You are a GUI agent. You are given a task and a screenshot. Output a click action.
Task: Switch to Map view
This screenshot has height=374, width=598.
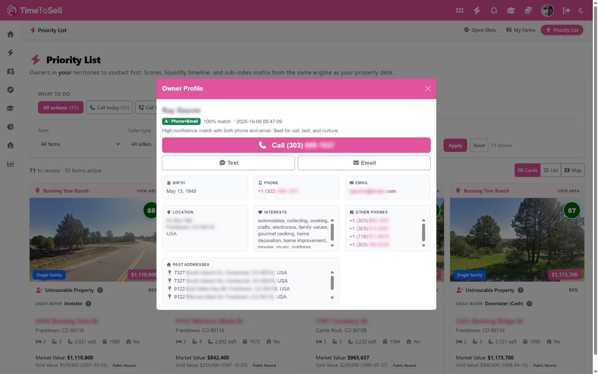point(573,170)
